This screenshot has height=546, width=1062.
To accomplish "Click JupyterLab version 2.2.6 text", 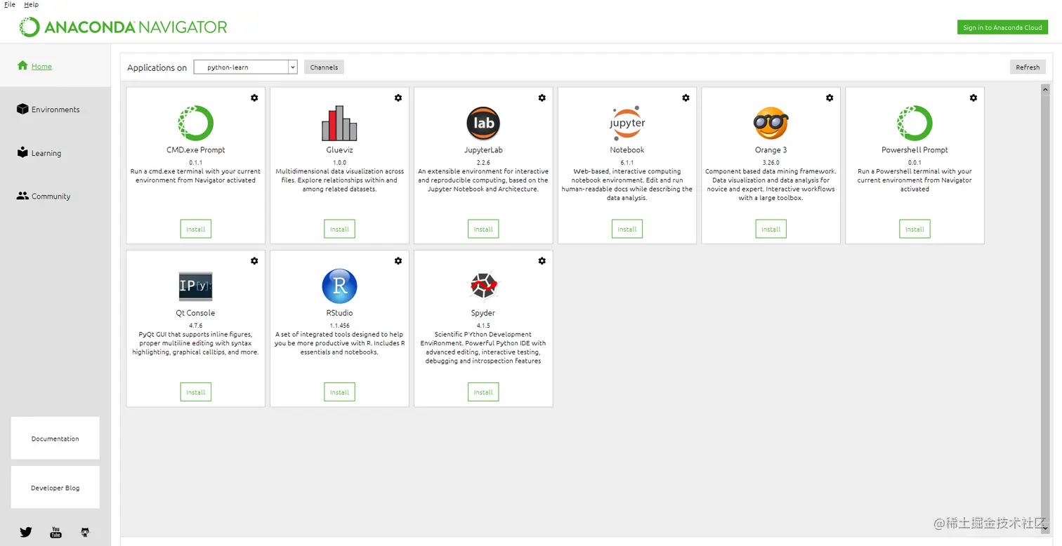I will [483, 162].
